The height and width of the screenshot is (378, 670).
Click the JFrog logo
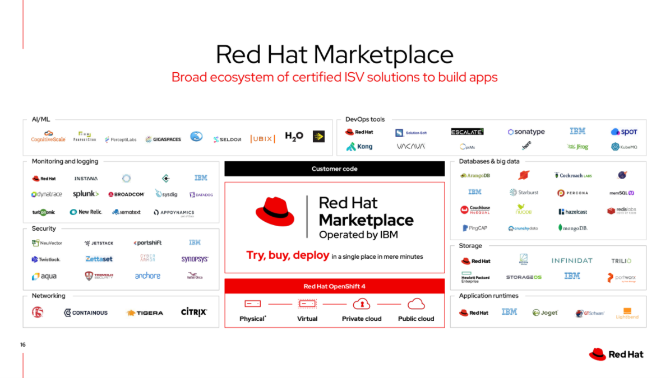point(577,147)
